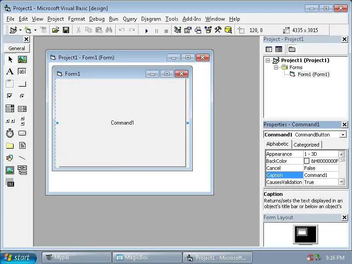The image size is (352, 264).
Task: Edit the Caption value Command1
Action: click(x=321, y=175)
